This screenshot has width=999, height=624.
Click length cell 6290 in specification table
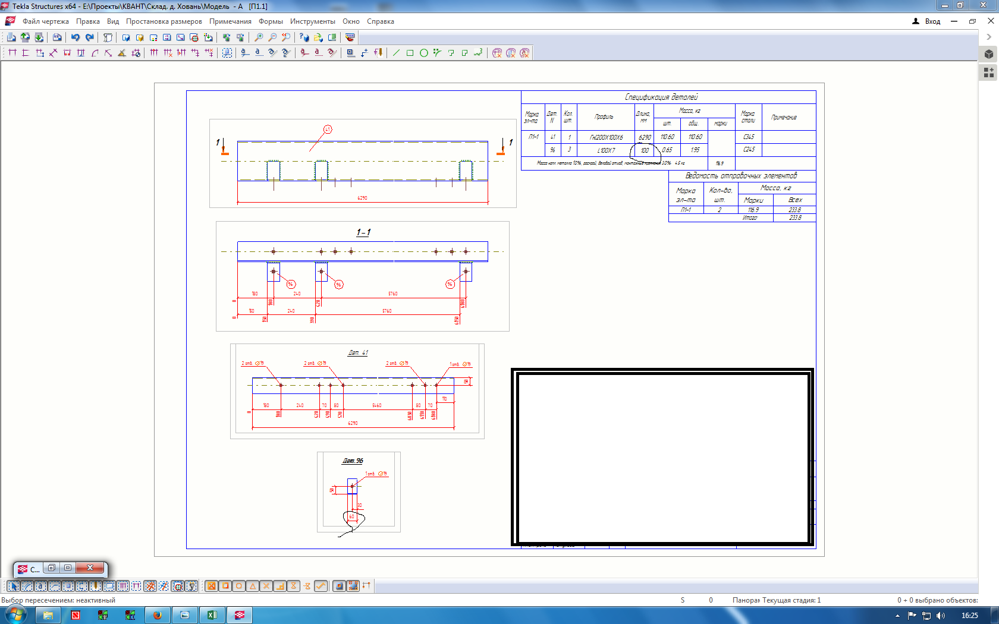[644, 137]
